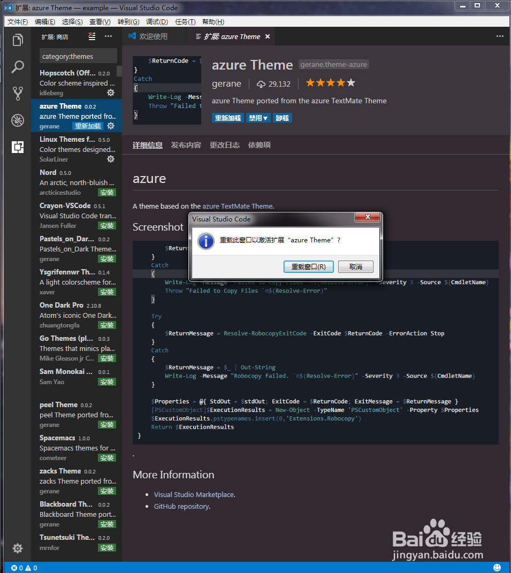Click azure Theme gear icon in list
511x573 pixels.
tap(111, 126)
